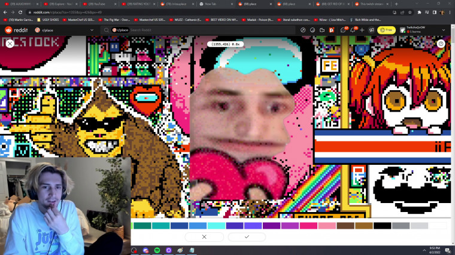Switch to the (39) RATING YOU tab
455x255 pixels.
click(x=138, y=4)
